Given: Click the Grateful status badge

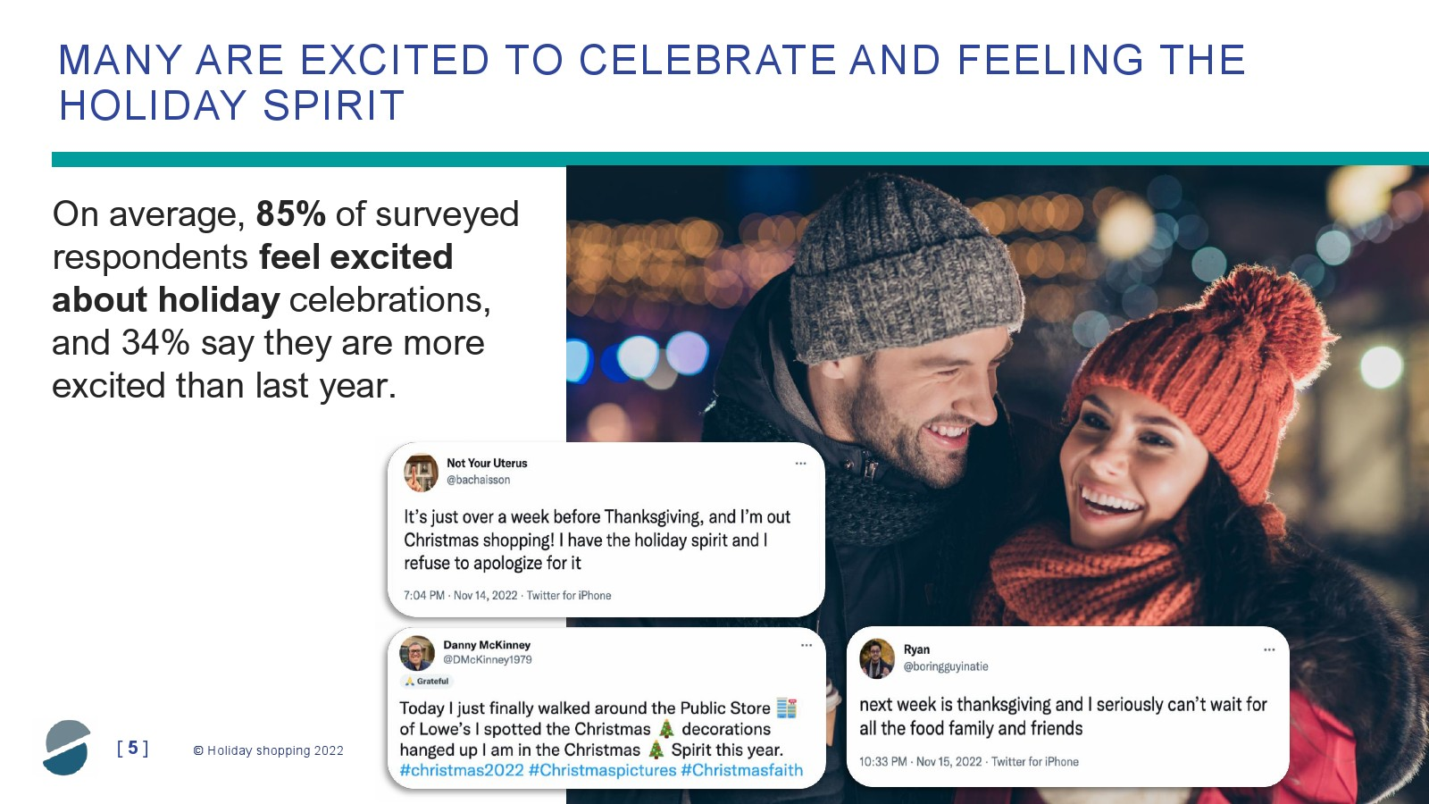Looking at the screenshot, I should pyautogui.click(x=427, y=681).
